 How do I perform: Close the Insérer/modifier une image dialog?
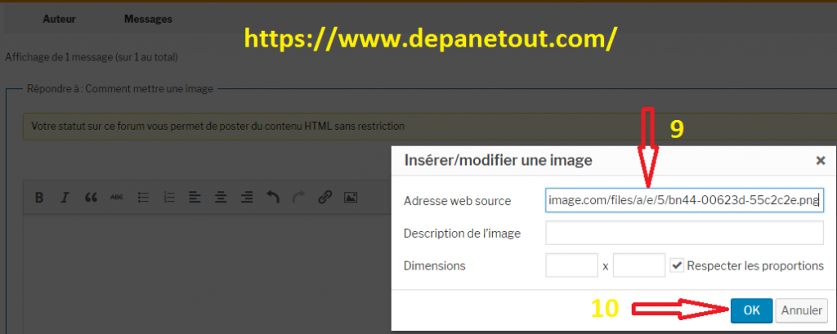[x=821, y=161]
